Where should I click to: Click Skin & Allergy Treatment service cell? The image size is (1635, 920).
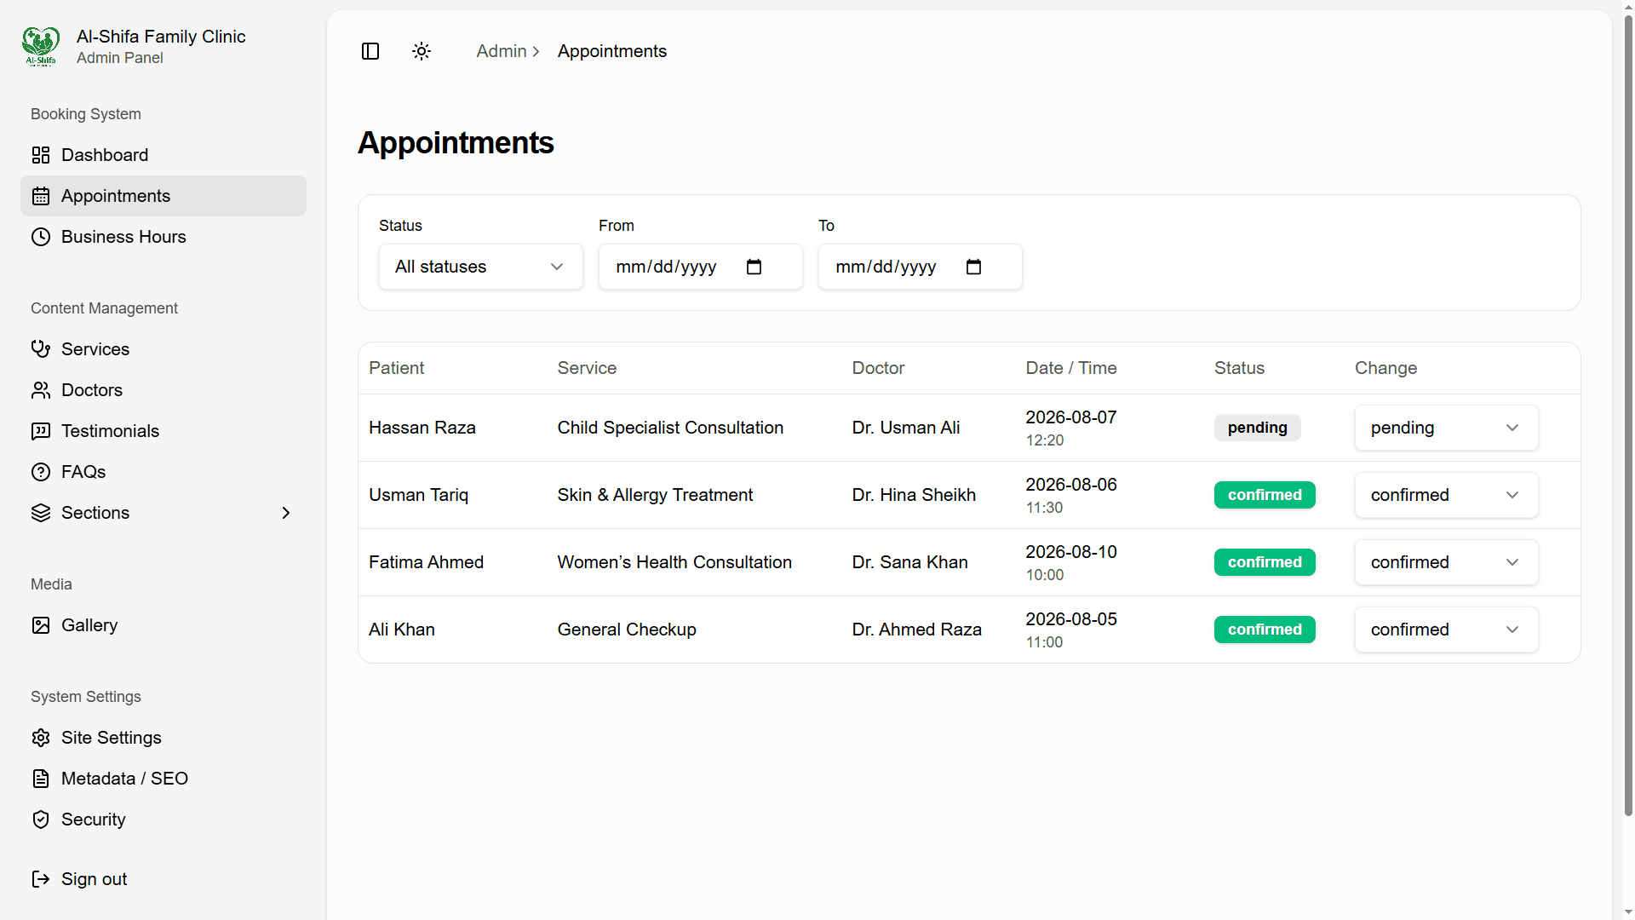pos(655,495)
